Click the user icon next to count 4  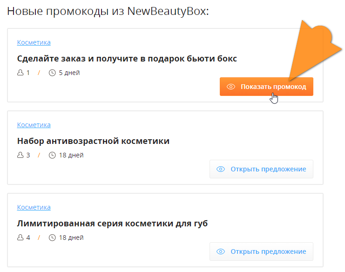20,238
